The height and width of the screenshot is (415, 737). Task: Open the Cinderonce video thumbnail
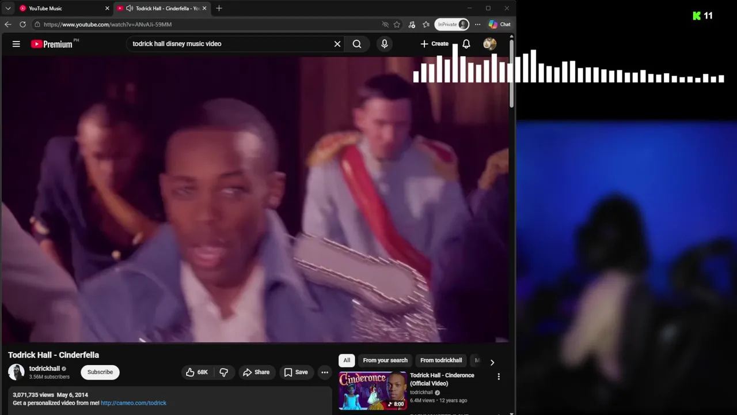373,391
